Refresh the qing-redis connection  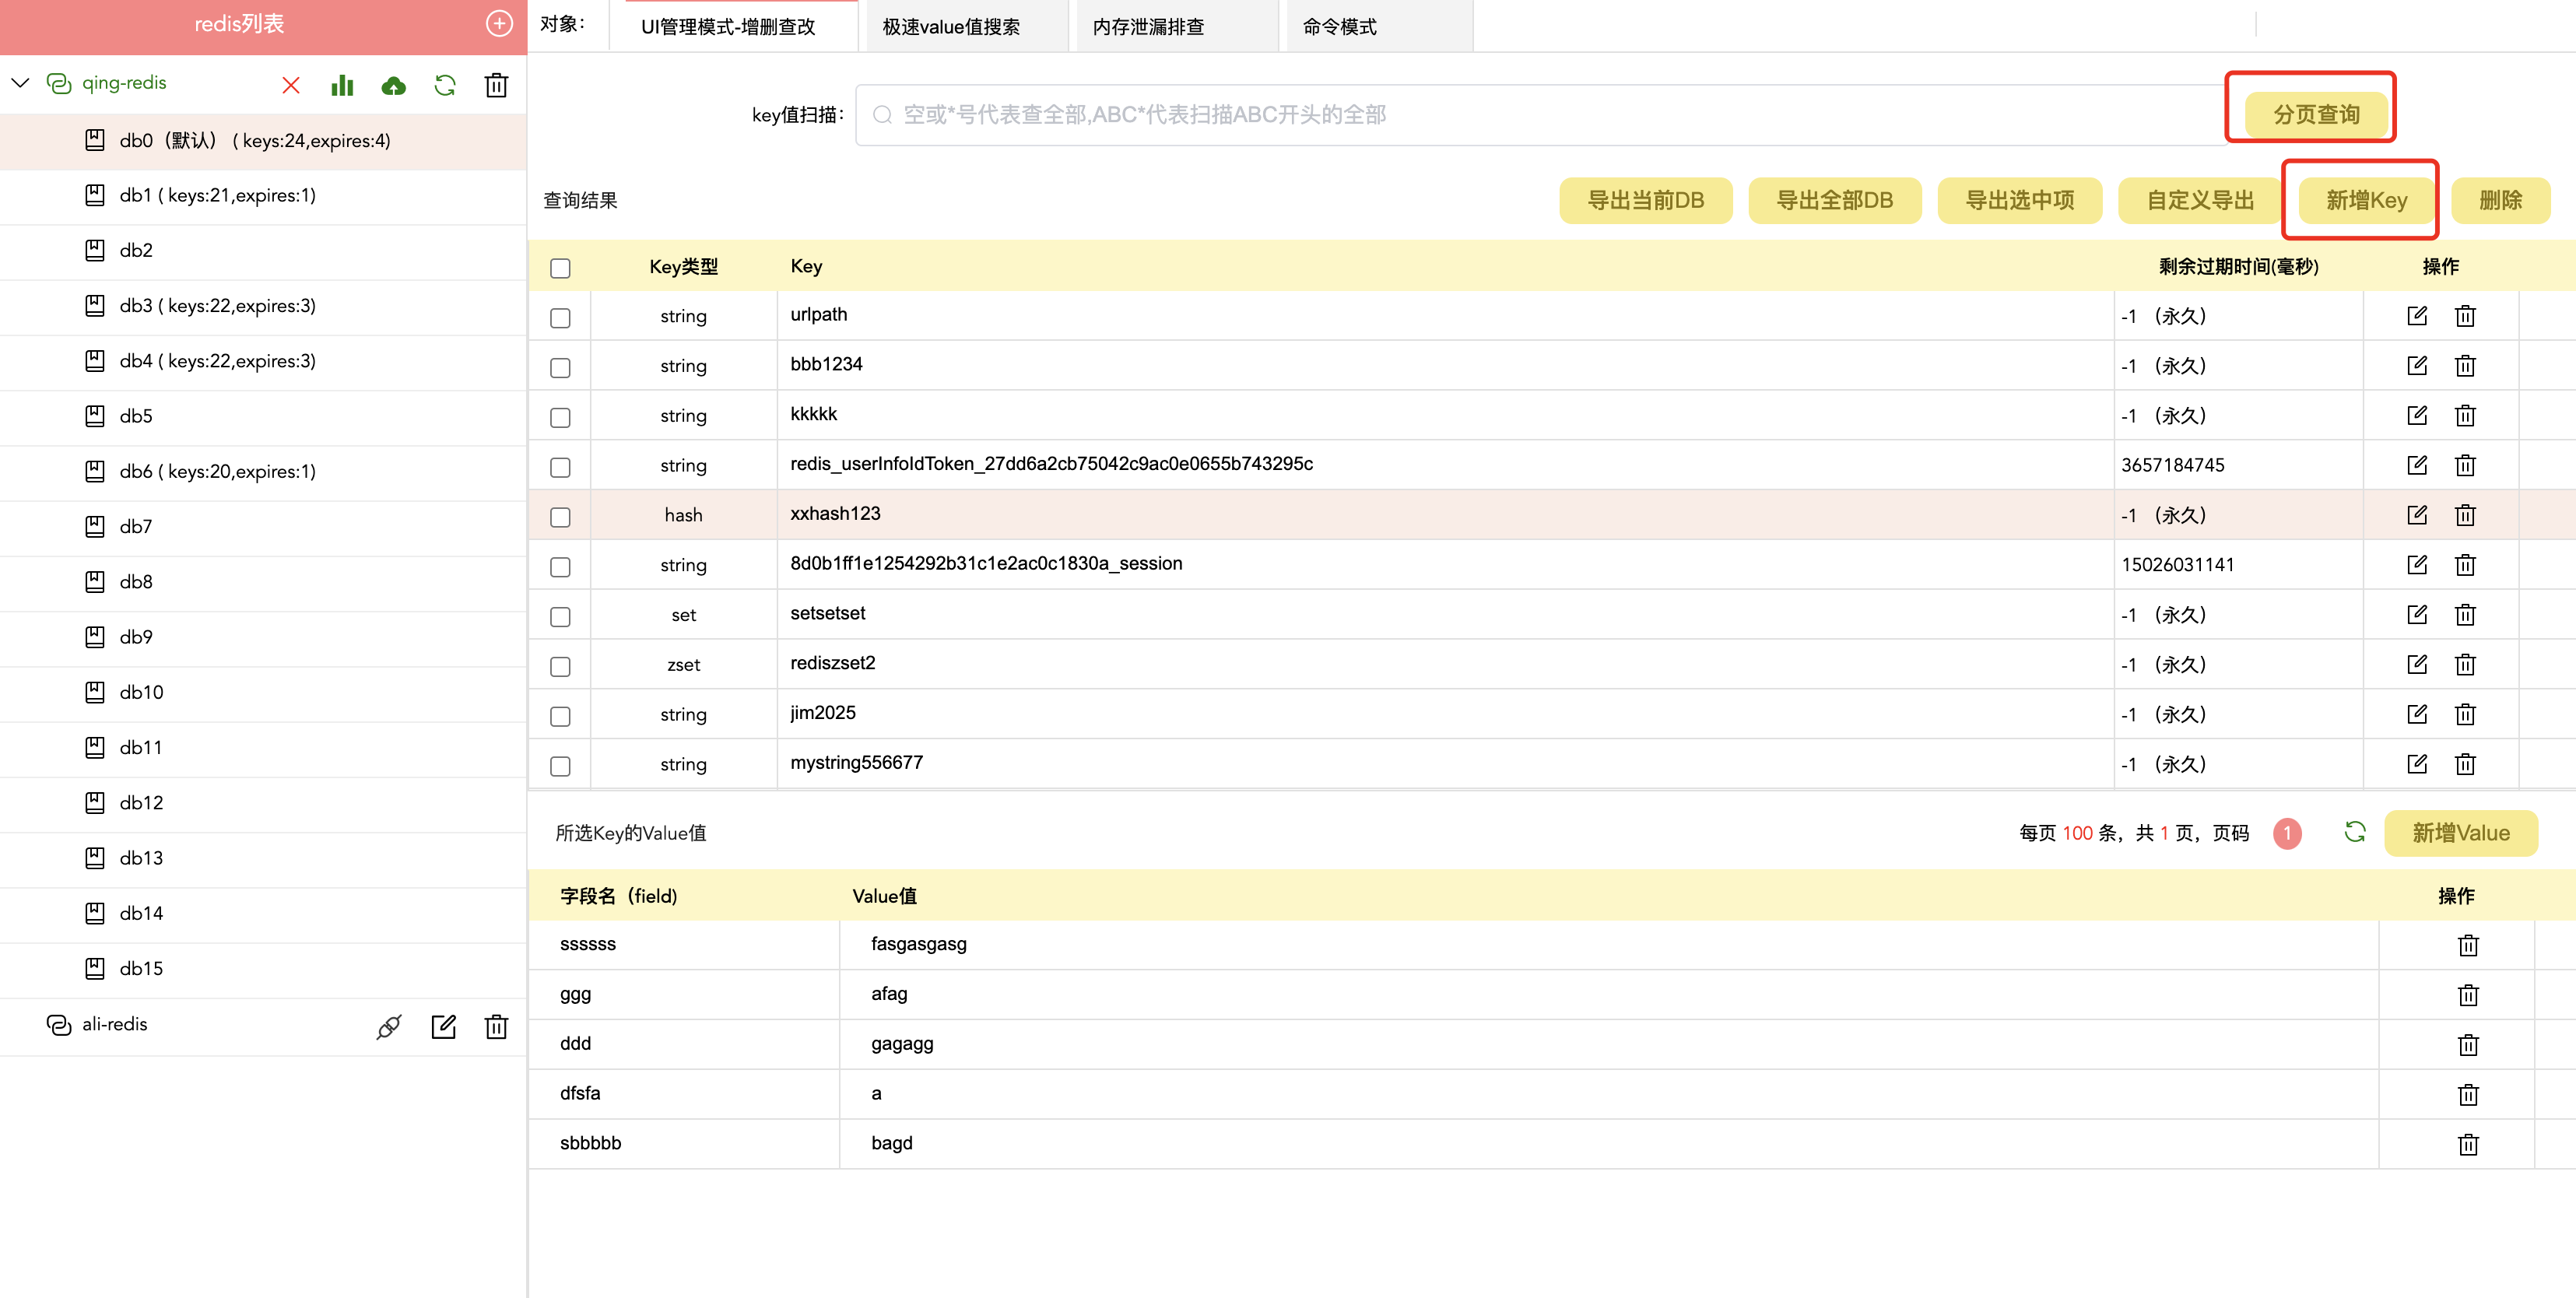tap(445, 85)
